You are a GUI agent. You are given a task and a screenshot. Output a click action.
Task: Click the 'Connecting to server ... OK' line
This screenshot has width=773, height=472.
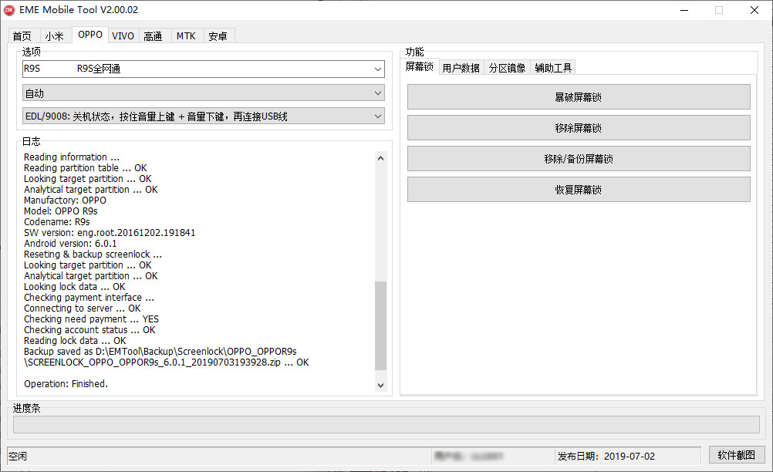point(83,308)
